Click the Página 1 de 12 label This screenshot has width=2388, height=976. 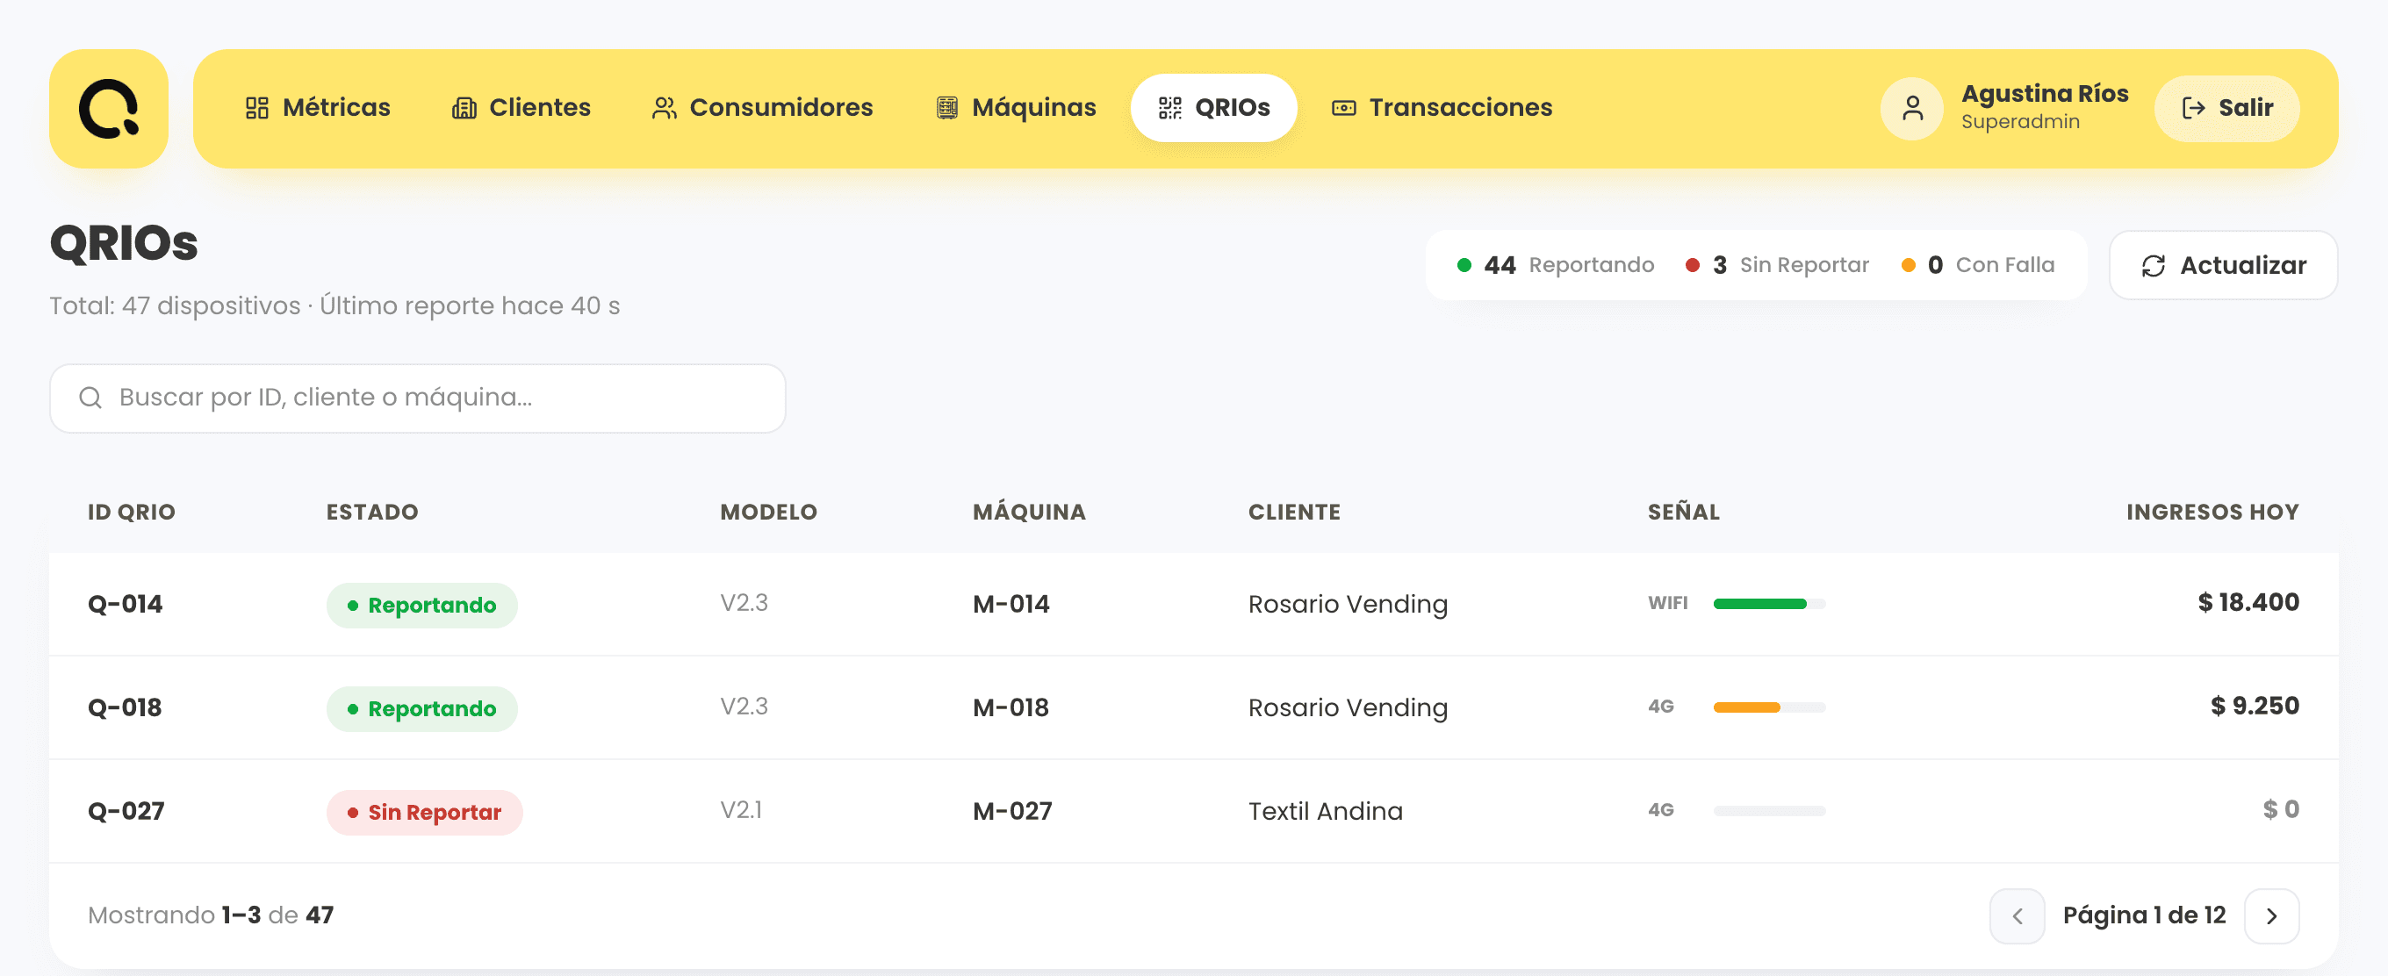click(2144, 915)
